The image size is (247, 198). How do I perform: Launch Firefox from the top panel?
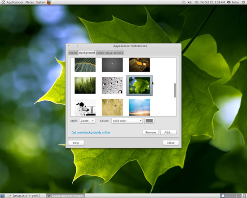pos(49,2)
